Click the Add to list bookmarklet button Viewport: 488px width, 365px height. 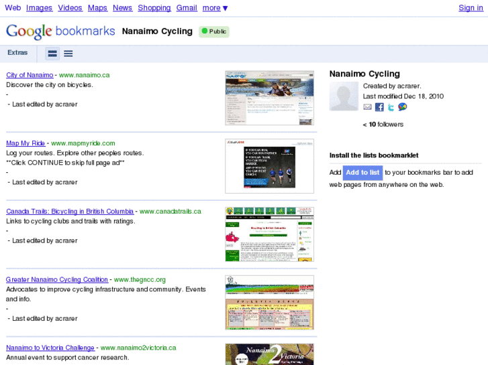coord(362,173)
